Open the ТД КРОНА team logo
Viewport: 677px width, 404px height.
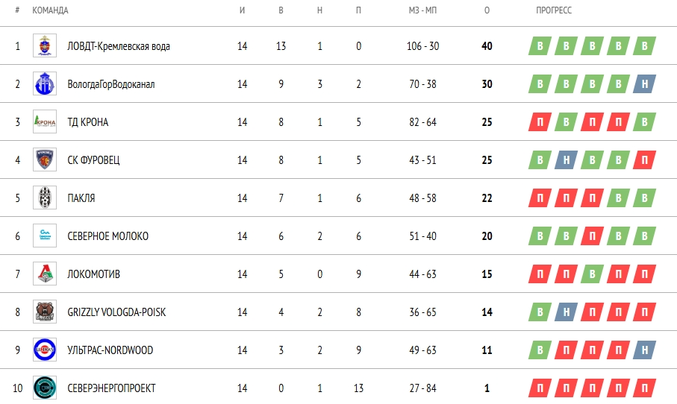(x=44, y=122)
